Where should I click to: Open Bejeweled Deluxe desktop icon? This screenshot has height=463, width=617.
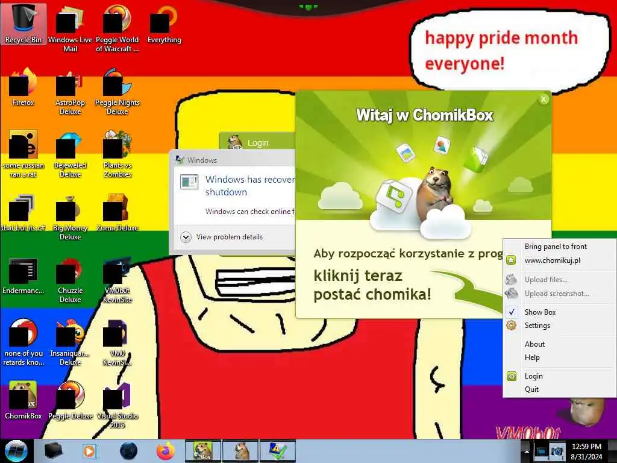pyautogui.click(x=70, y=154)
